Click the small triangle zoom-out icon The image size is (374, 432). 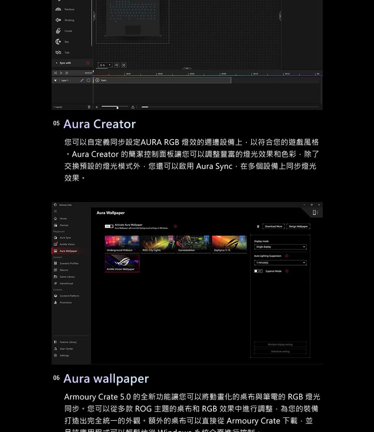[x=96, y=107]
